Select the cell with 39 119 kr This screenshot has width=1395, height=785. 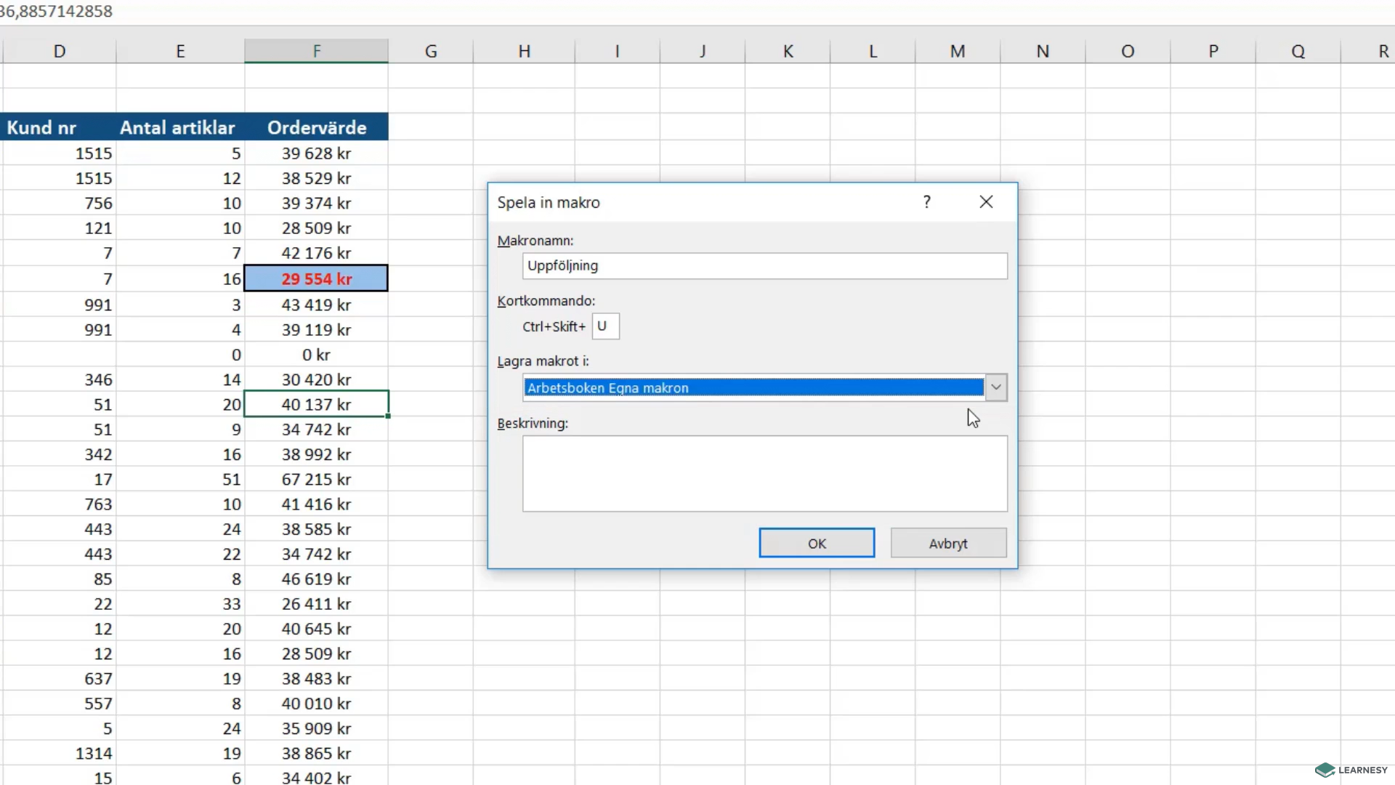coord(316,329)
